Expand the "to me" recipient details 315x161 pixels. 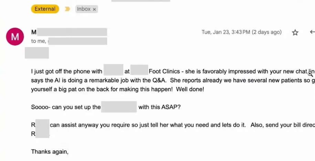point(39,41)
